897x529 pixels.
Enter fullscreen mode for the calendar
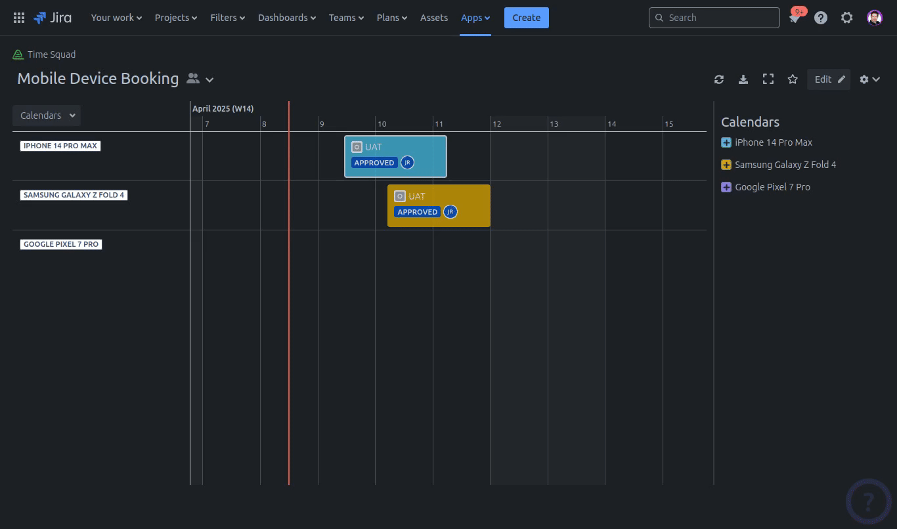tap(768, 79)
